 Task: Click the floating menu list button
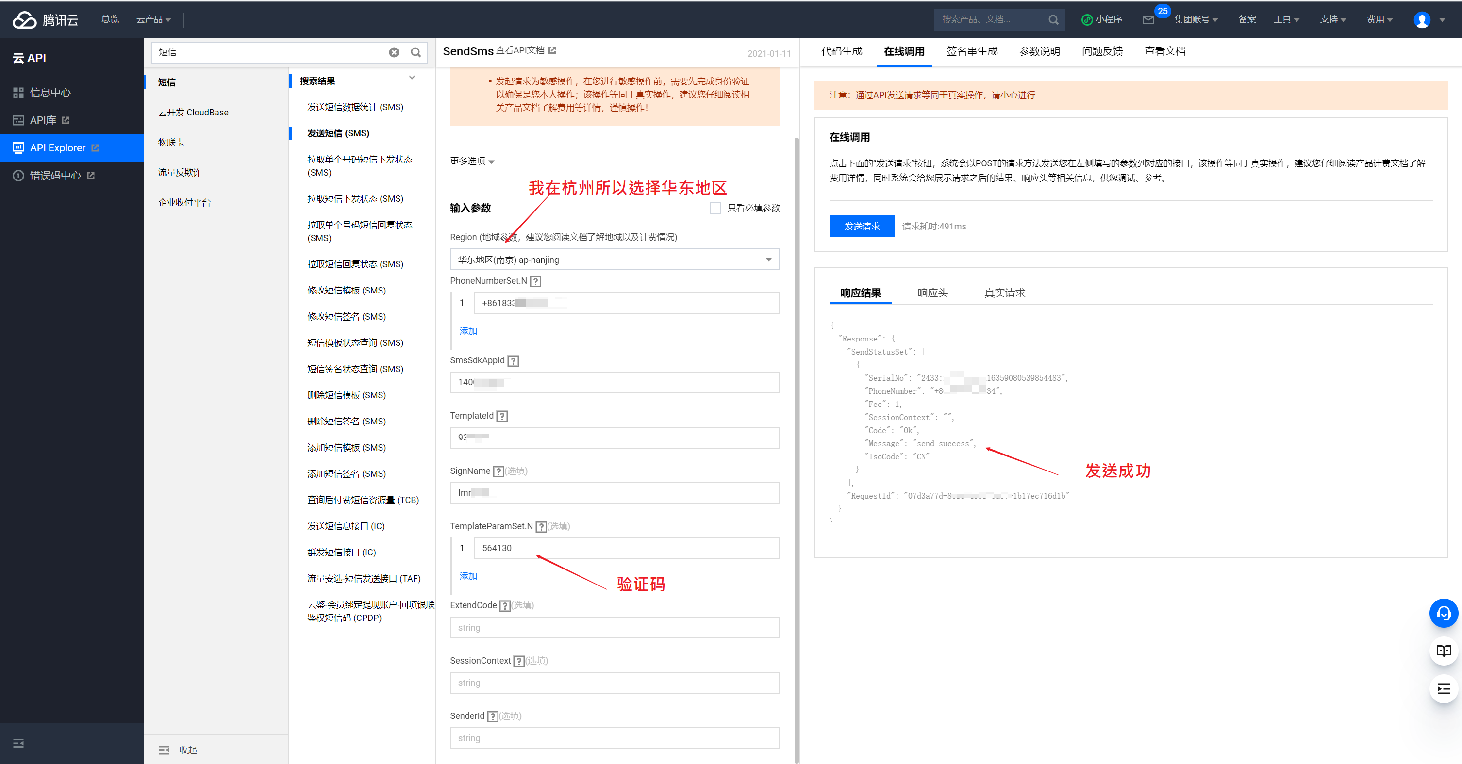(x=1443, y=689)
